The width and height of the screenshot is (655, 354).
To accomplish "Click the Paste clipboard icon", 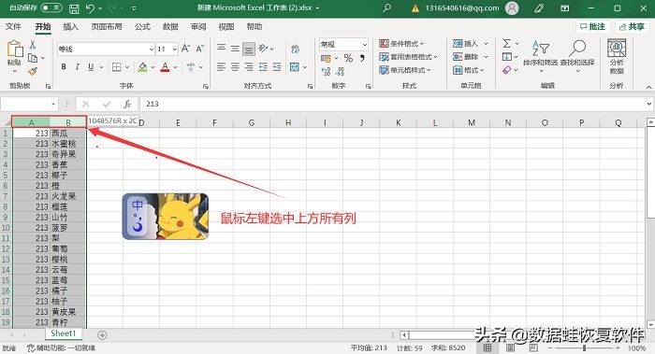I will [x=15, y=50].
